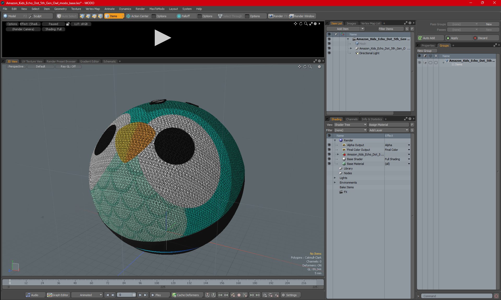Open timeline Settings gear

click(x=289, y=295)
